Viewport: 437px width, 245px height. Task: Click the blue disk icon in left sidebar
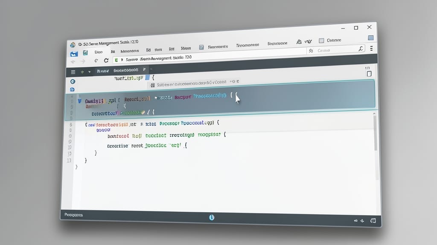point(72,89)
